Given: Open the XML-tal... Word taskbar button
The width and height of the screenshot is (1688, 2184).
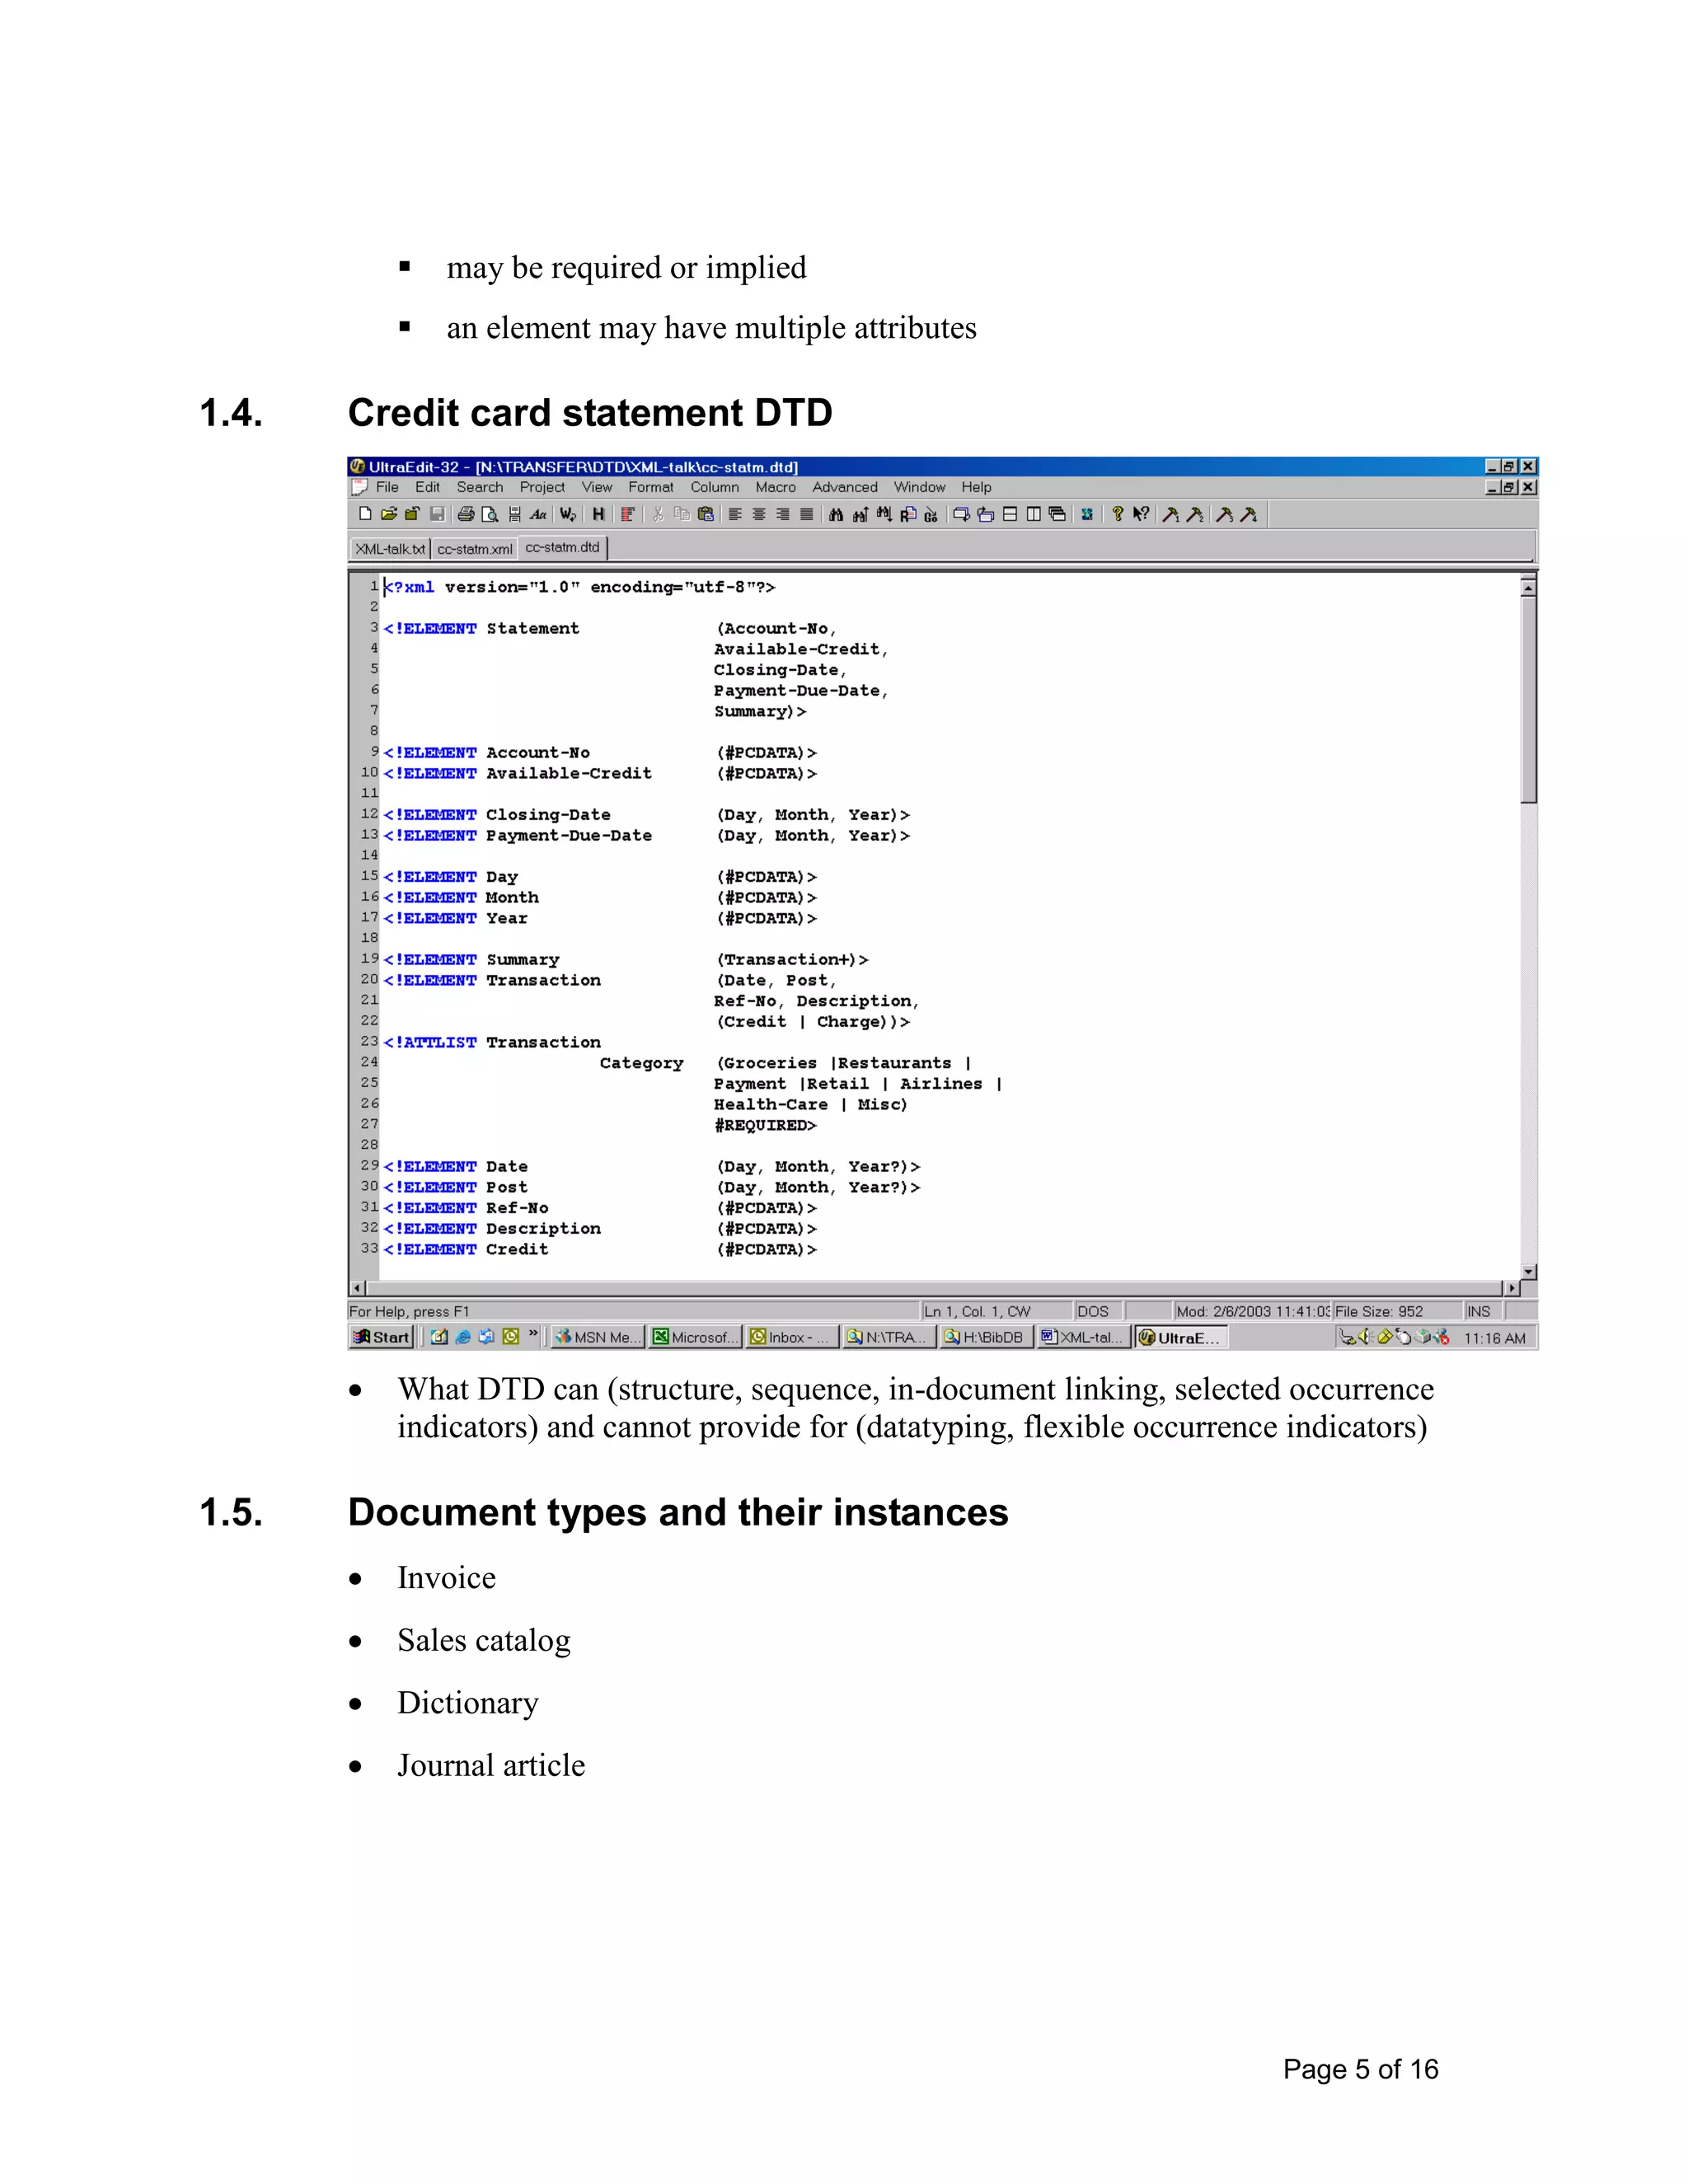Looking at the screenshot, I should pos(1084,1337).
